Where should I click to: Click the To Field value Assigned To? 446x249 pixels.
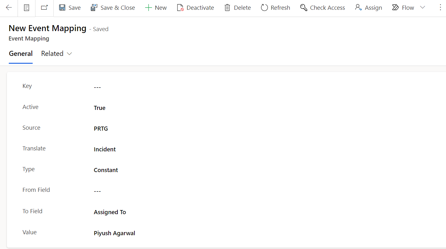(x=110, y=212)
